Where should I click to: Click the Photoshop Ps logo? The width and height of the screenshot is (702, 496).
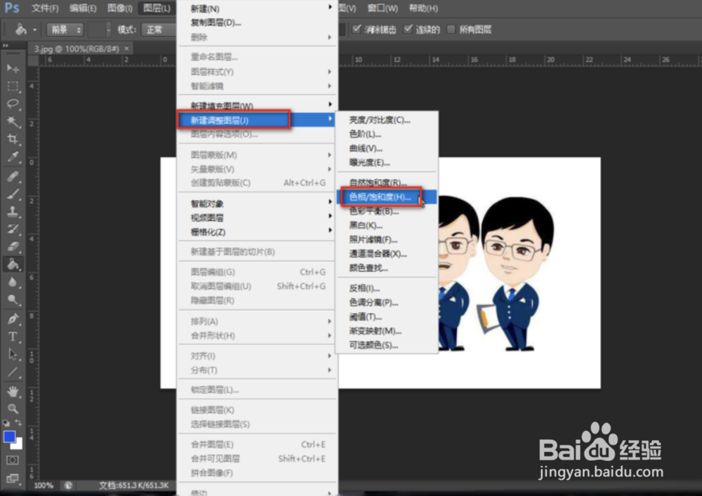click(x=13, y=8)
